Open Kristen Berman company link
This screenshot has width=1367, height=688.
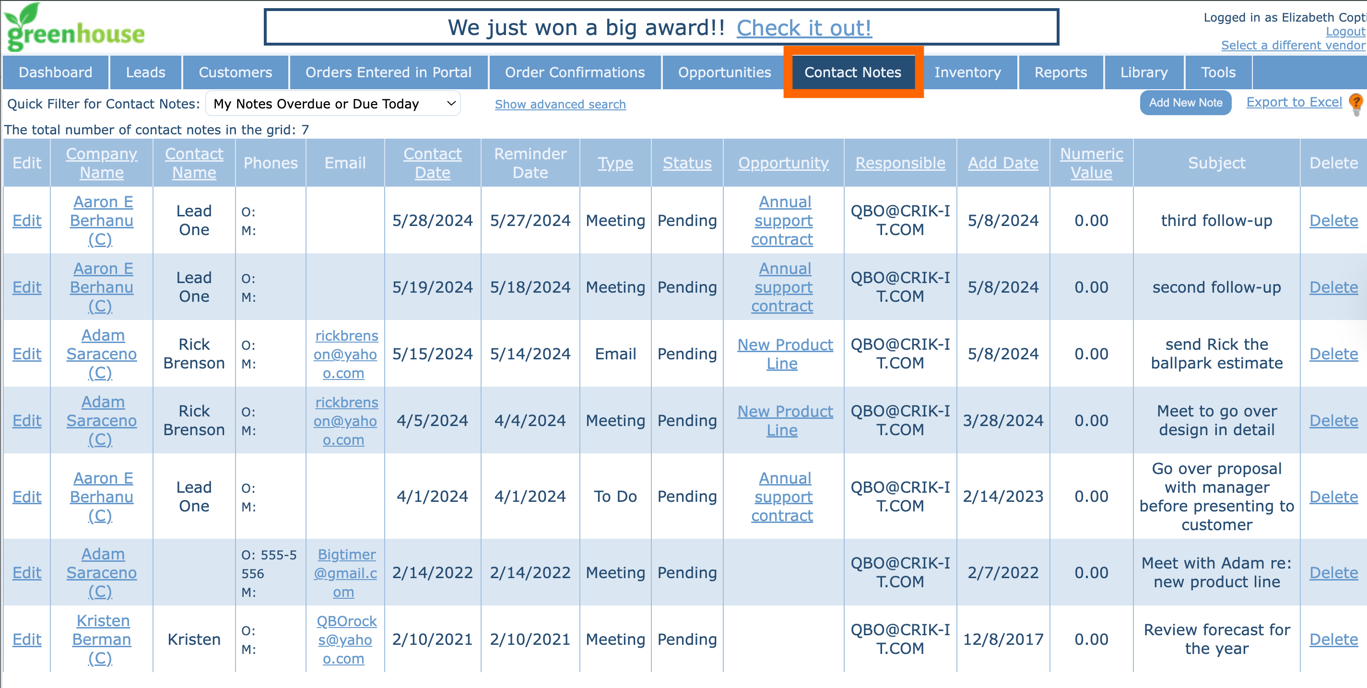click(x=101, y=639)
